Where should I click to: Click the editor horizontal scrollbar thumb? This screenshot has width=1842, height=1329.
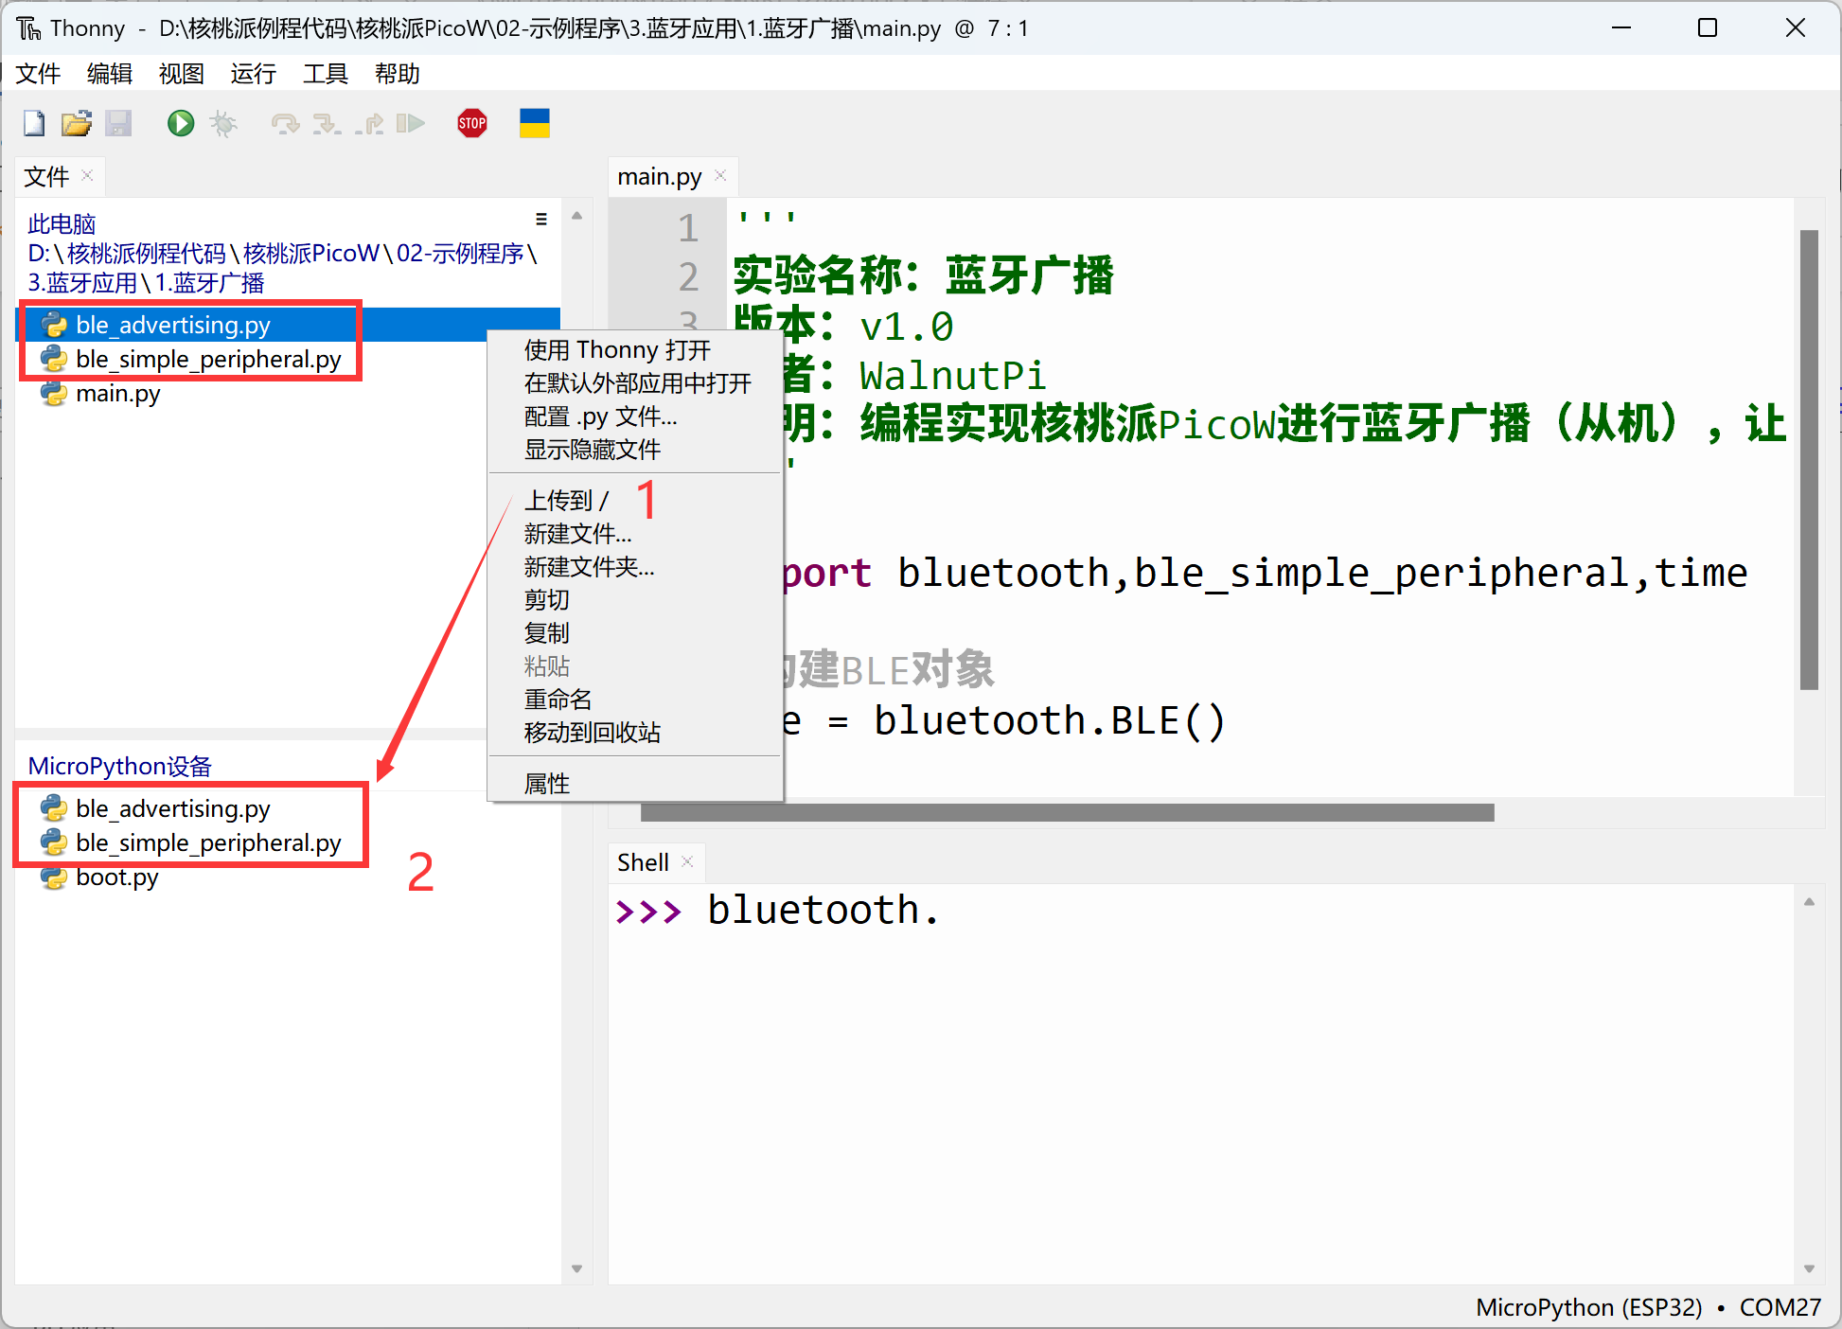tap(1067, 813)
